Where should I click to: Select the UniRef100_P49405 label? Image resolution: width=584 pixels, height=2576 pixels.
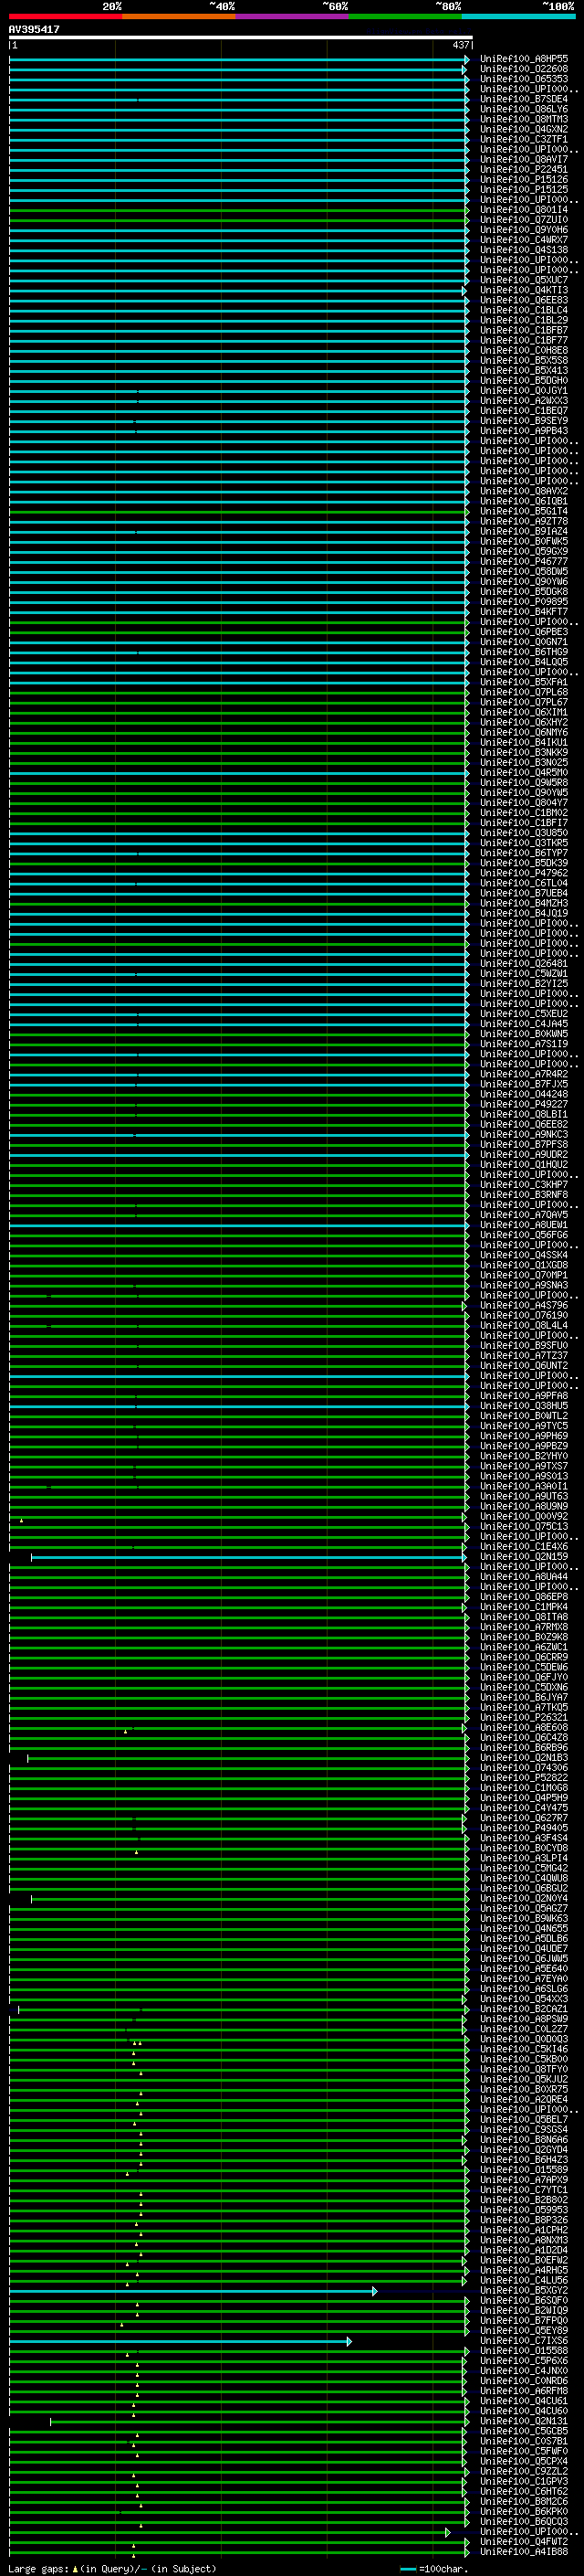[x=524, y=1828]
